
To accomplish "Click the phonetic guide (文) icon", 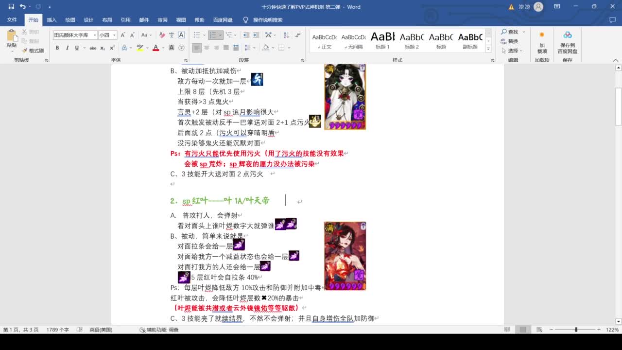I will (172, 35).
